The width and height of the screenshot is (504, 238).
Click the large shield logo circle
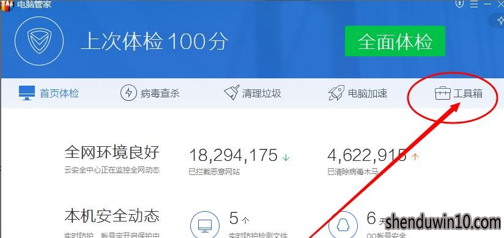pos(39,41)
